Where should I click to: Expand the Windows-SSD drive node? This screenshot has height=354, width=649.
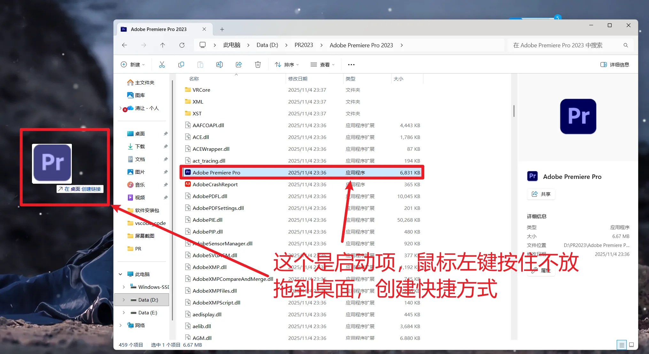(124, 287)
